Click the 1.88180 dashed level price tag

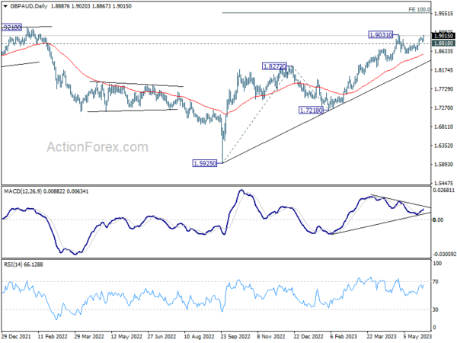coord(443,43)
